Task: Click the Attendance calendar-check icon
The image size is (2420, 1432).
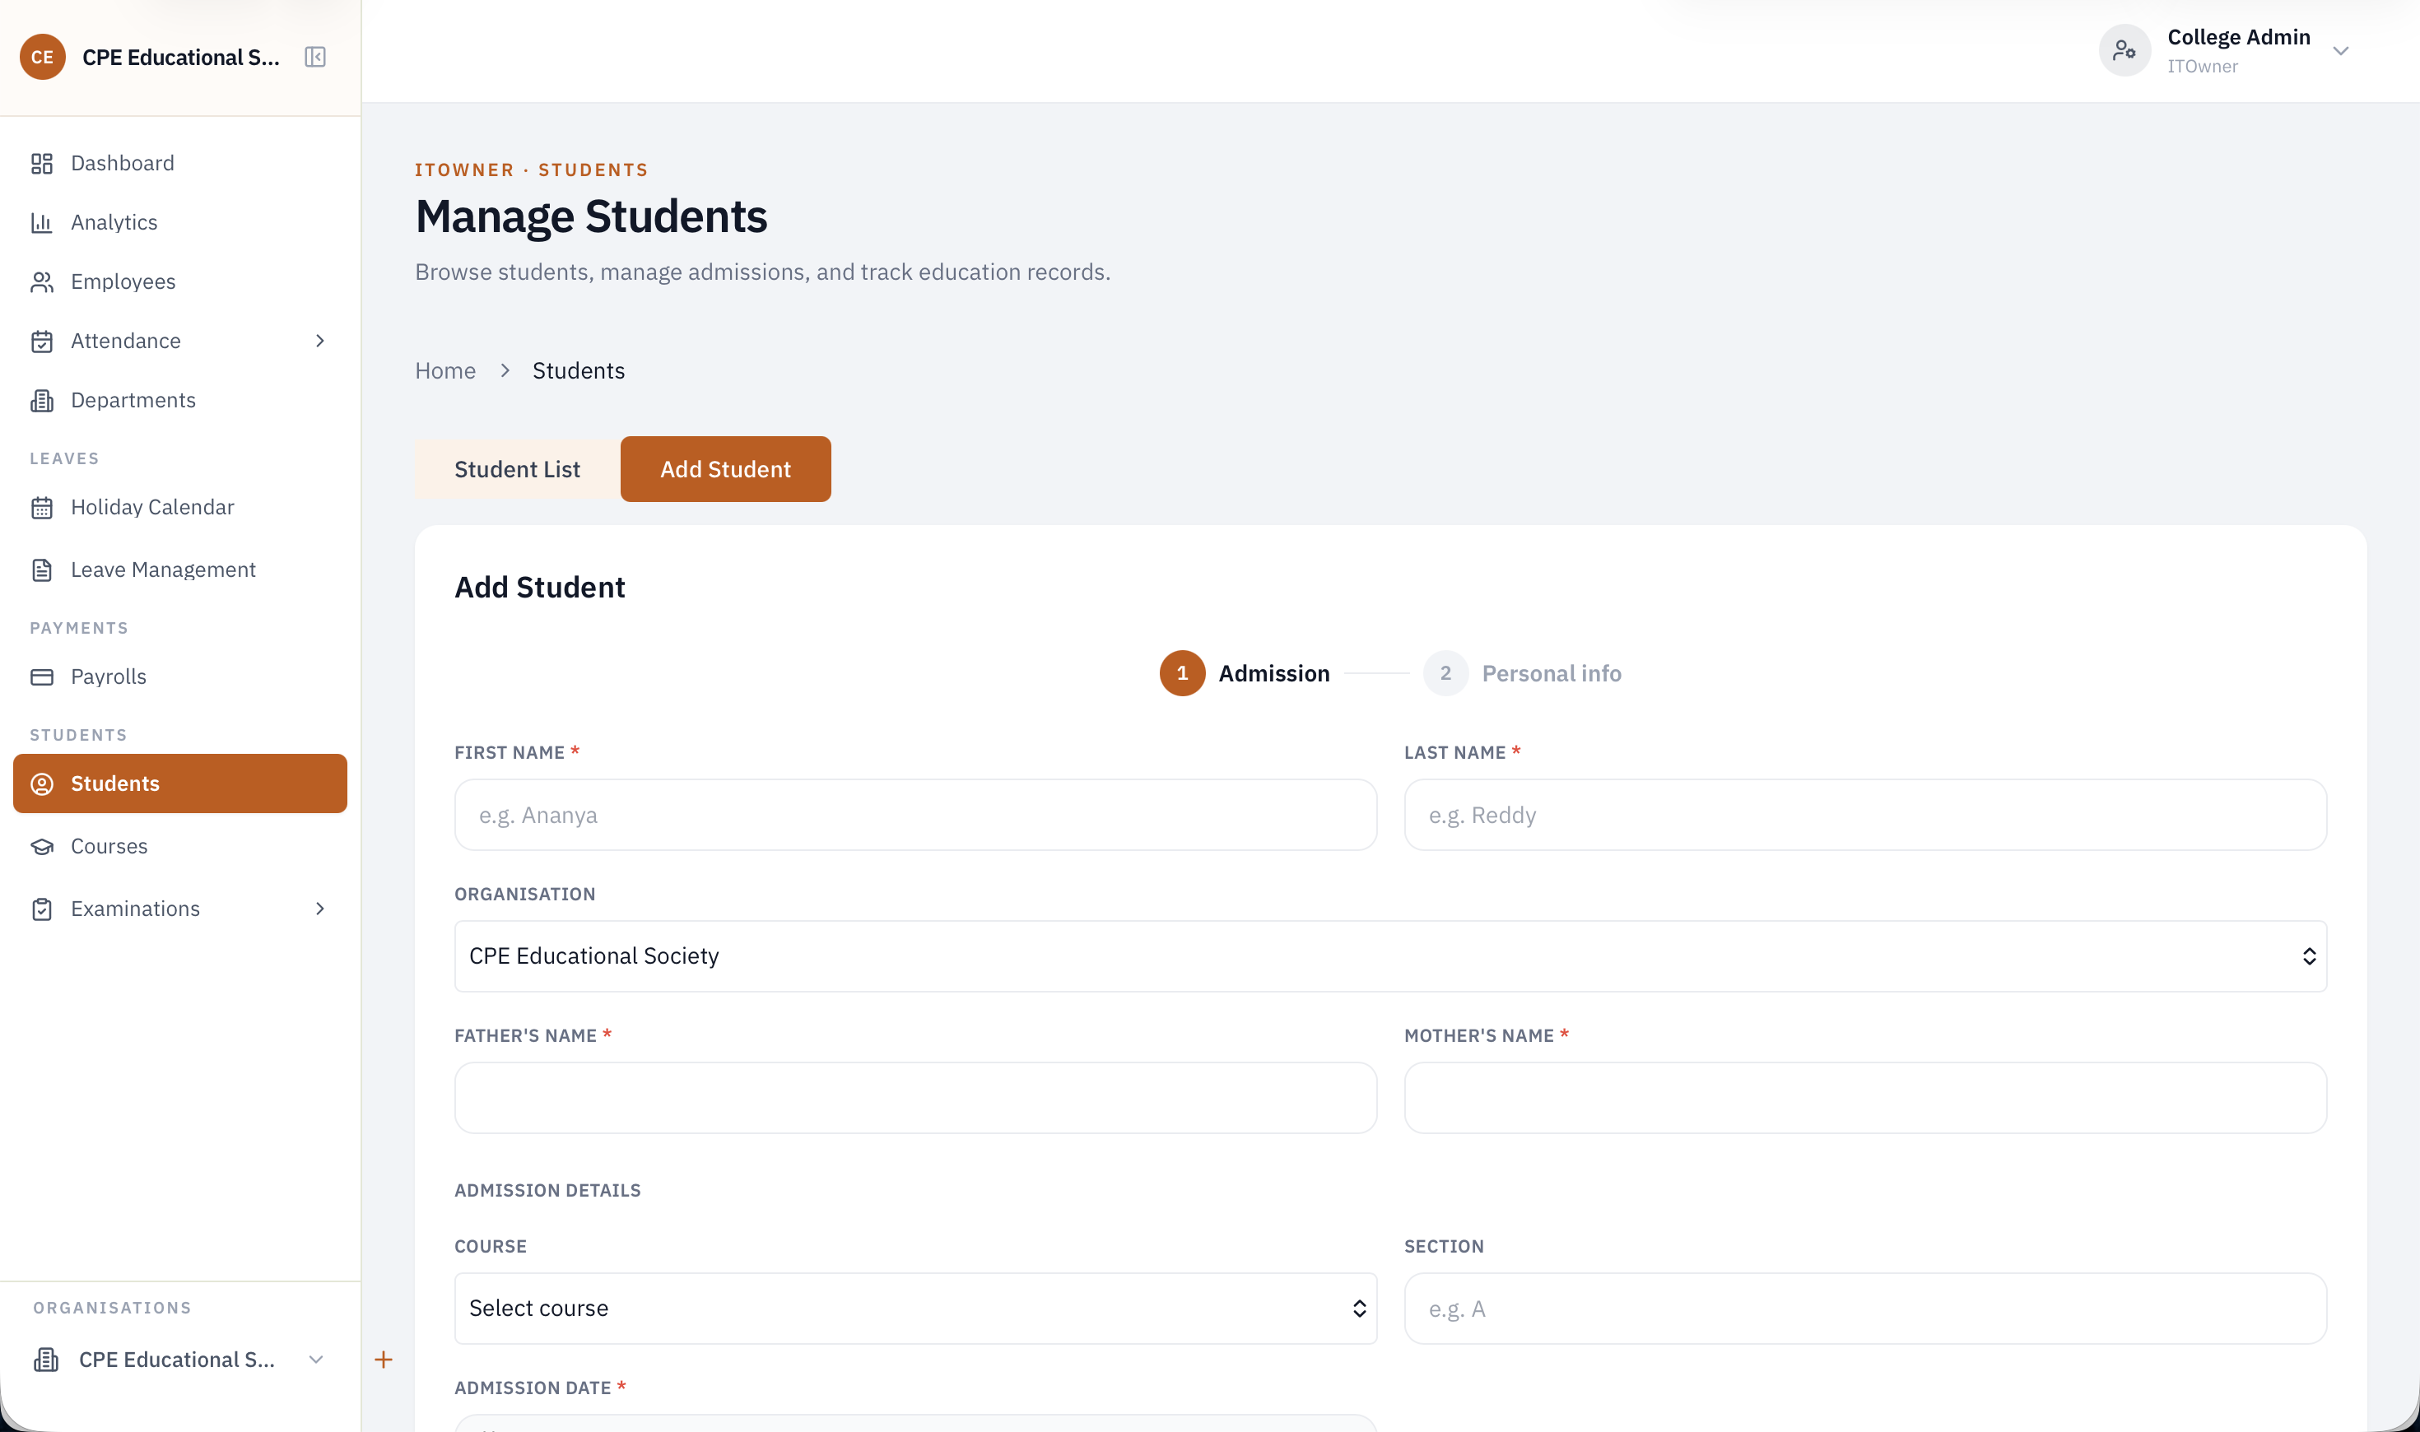Action: click(x=41, y=341)
